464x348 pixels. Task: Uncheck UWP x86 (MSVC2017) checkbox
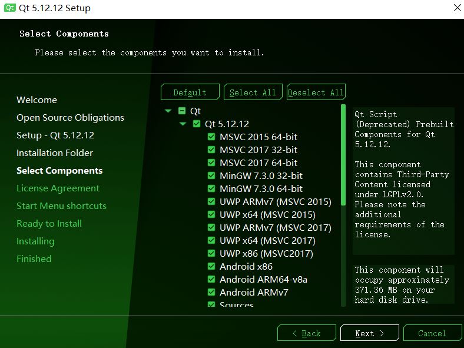(211, 253)
